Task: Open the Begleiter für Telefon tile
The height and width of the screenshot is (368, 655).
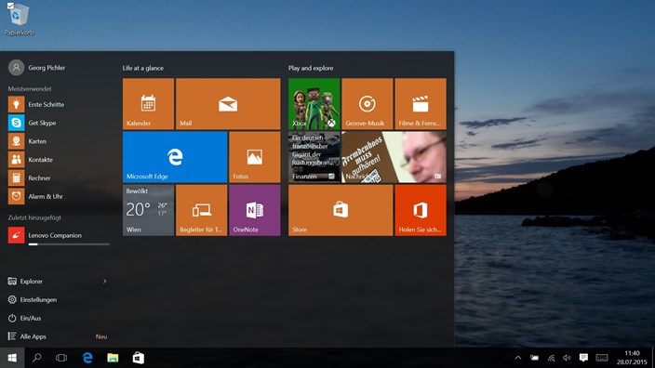Action: coord(201,210)
